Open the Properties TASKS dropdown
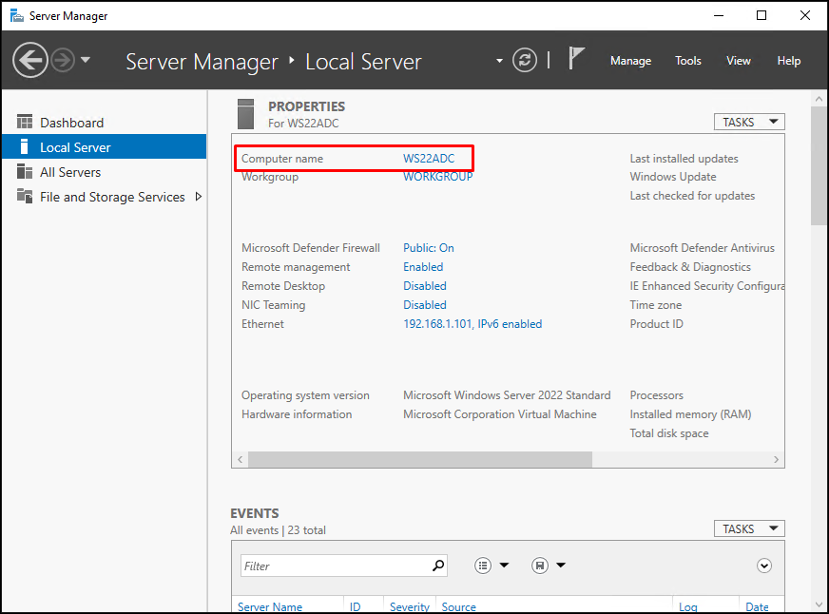This screenshot has height=614, width=829. [749, 122]
